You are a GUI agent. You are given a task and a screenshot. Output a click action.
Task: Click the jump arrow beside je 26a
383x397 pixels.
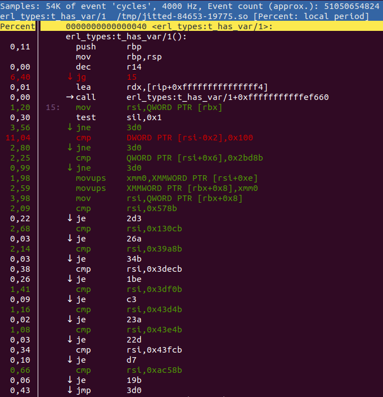(x=70, y=239)
